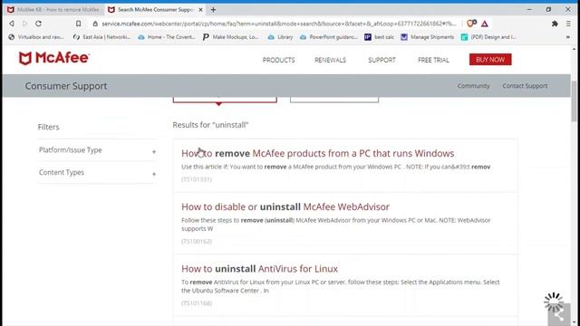Open How to remove McAfee products article

[x=318, y=153]
